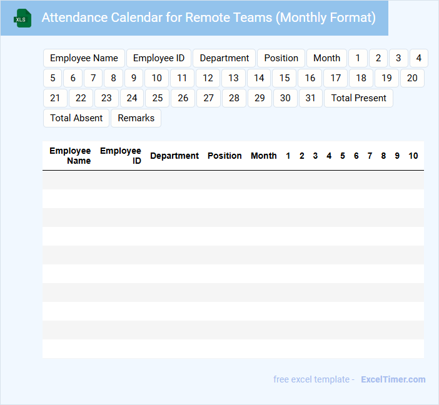Choose the day 8 tag
Screen dimensions: 439x405
pos(113,78)
